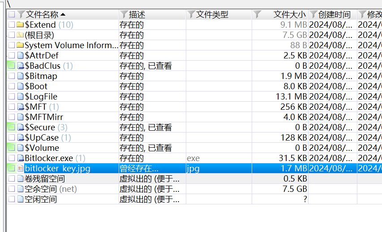
Task: Click the $Boot file icon
Action: point(21,86)
